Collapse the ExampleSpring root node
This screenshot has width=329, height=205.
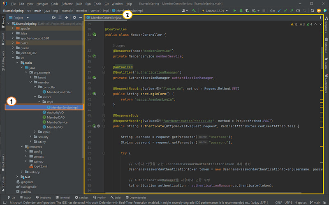(9, 23)
